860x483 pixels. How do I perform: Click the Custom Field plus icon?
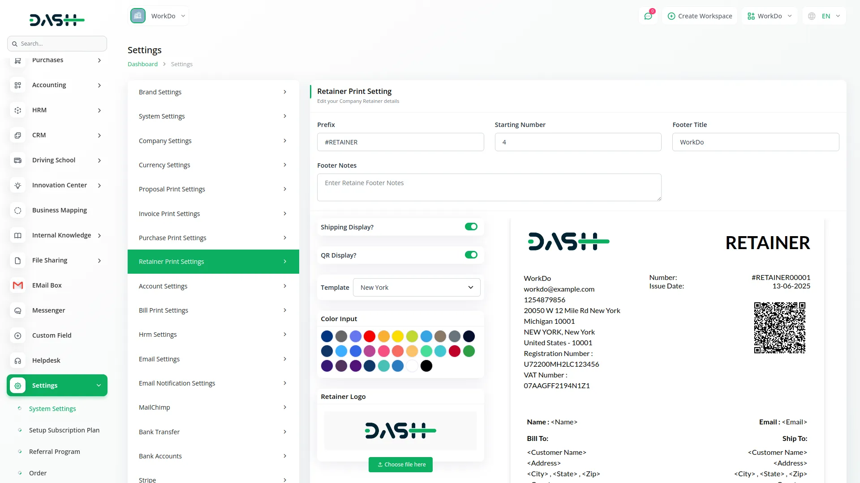click(x=18, y=335)
